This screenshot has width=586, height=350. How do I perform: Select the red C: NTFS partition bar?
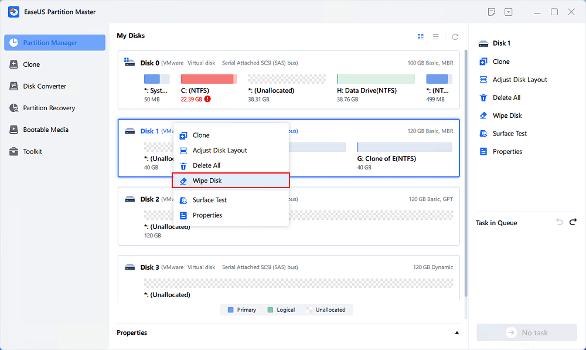(x=208, y=79)
